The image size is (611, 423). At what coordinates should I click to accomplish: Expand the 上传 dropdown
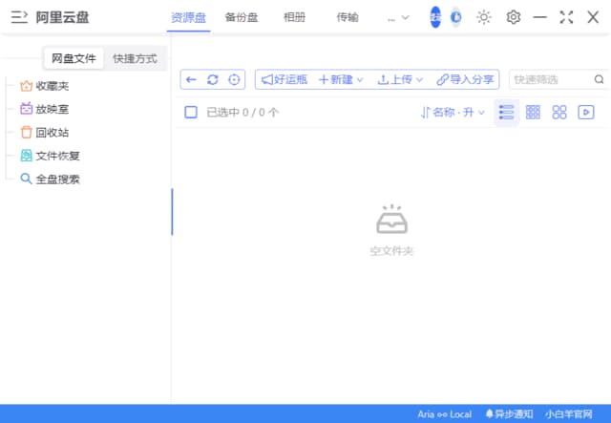point(399,80)
